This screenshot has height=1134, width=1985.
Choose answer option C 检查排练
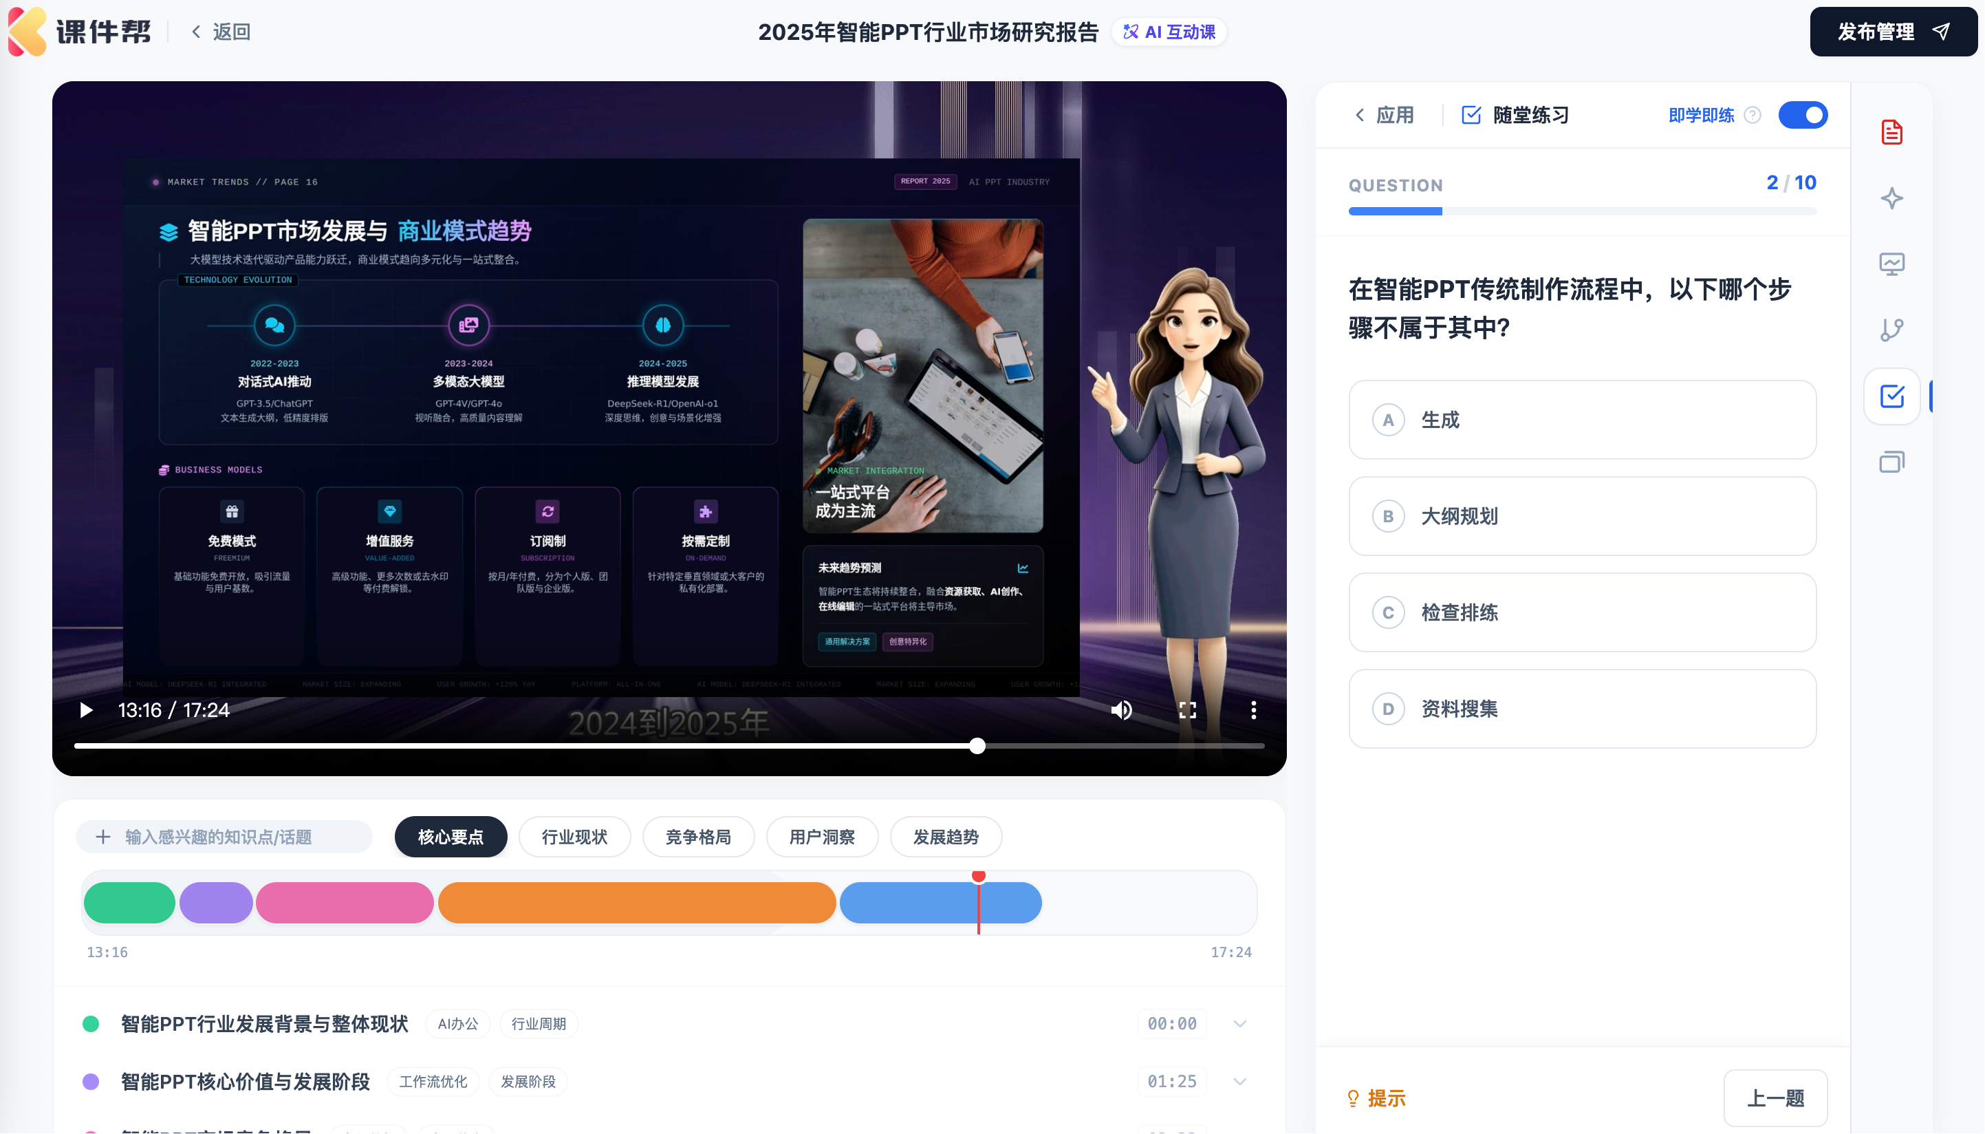pos(1582,612)
